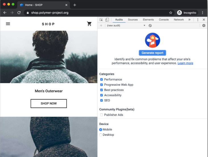The height and width of the screenshot is (157, 208).
Task: Enable the Publisher Ads plugin
Action: point(101,115)
